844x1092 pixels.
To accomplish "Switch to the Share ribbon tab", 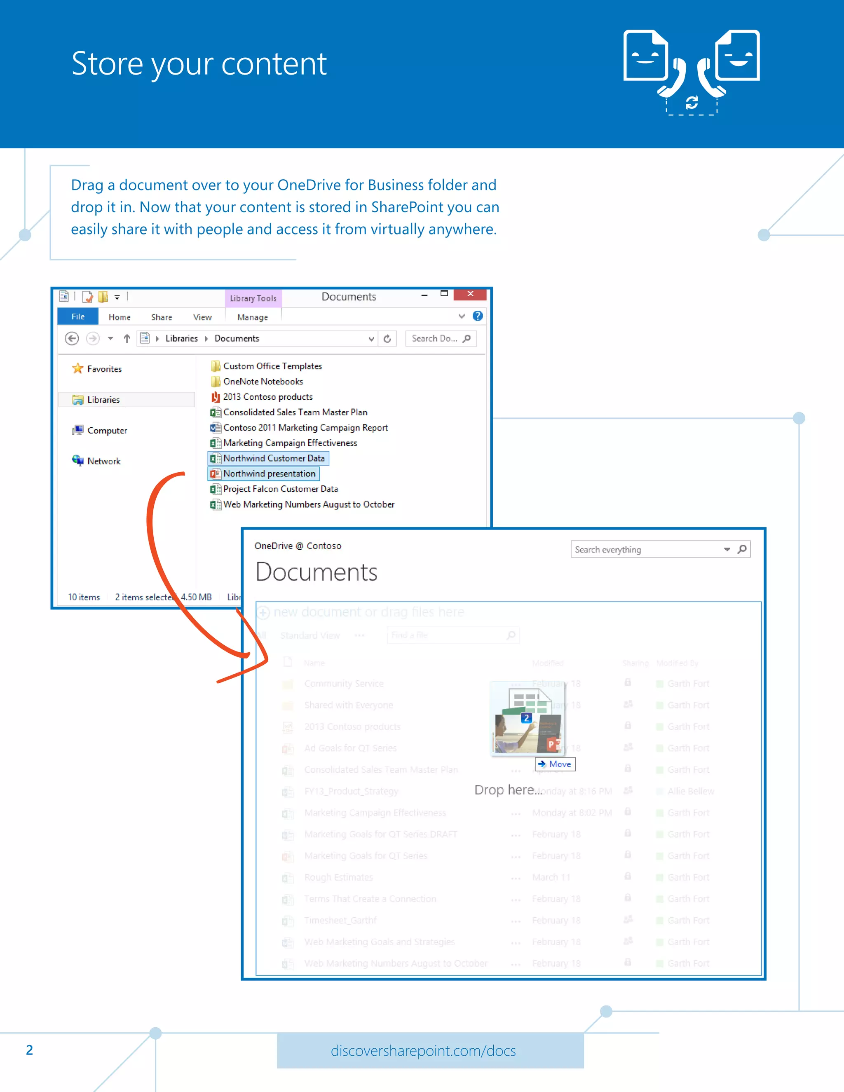I will [161, 317].
